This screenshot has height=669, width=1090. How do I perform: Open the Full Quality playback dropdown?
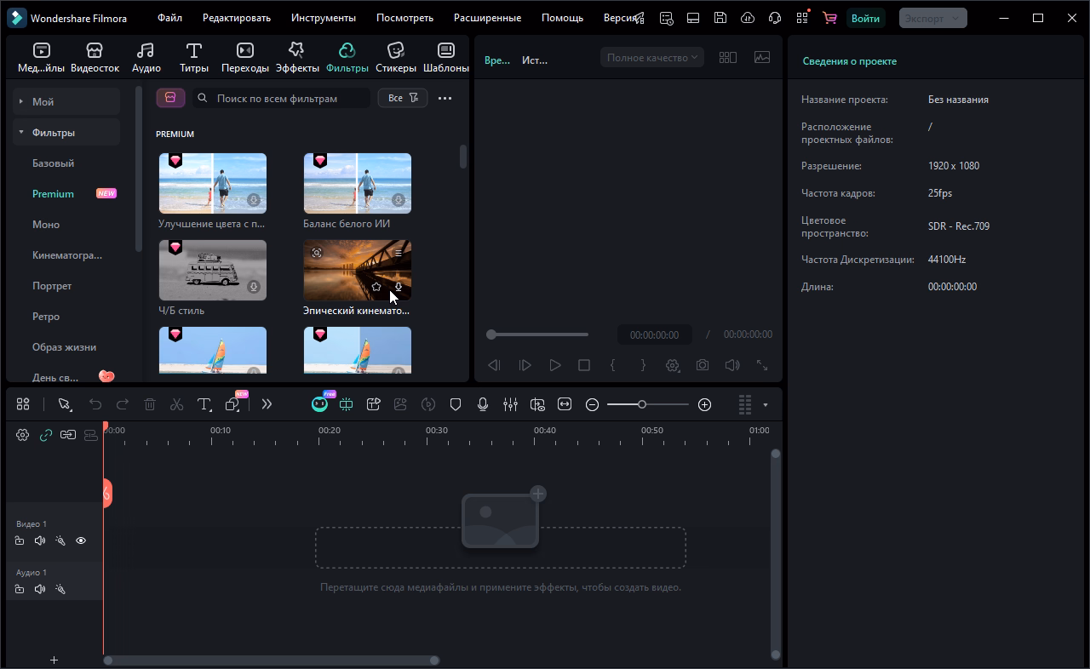tap(651, 58)
